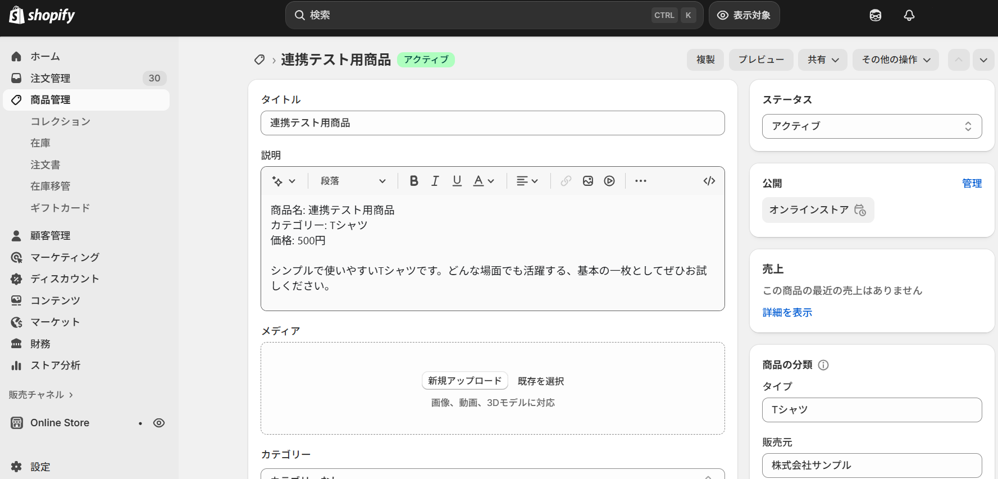The width and height of the screenshot is (998, 479).
Task: Open ギフトカード submenu item
Action: [x=60, y=208]
